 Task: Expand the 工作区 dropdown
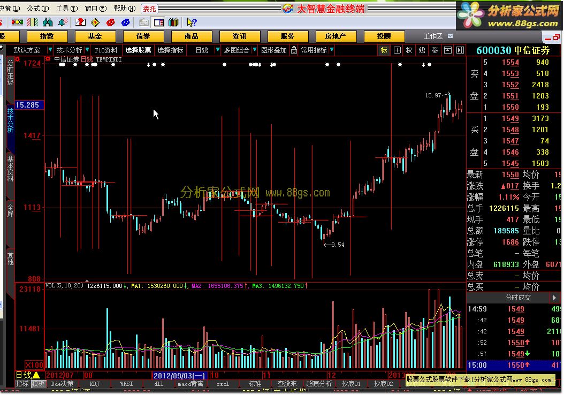451,36
